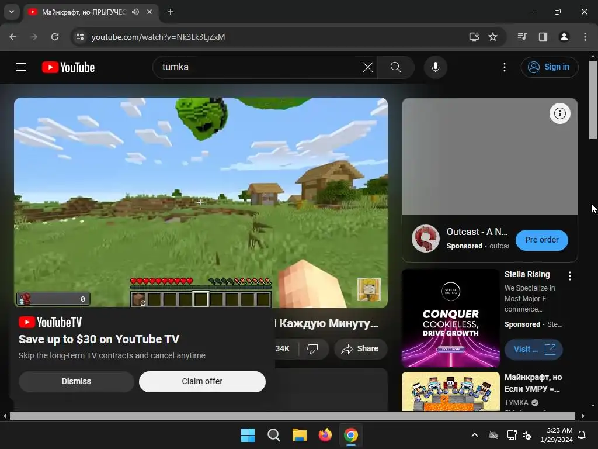Claim the YouTube TV offer
The width and height of the screenshot is (598, 449).
202,381
